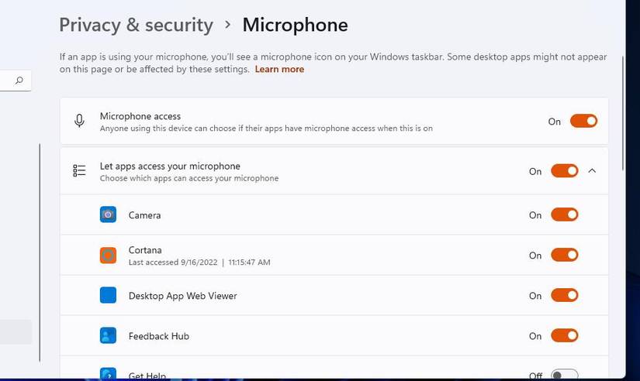The height and width of the screenshot is (381, 640).
Task: Click the Camera app icon
Action: pos(108,215)
